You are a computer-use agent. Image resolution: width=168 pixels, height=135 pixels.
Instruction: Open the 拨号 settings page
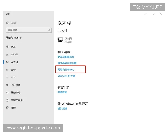13,70
